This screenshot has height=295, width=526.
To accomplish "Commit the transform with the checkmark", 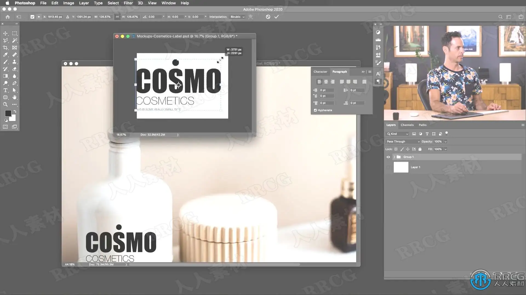I will click(276, 17).
